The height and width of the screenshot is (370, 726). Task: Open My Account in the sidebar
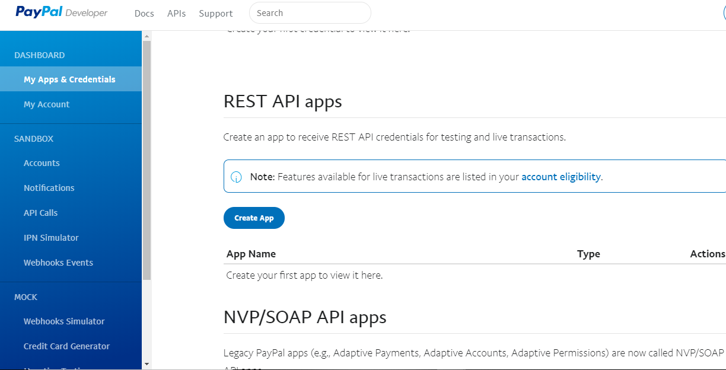point(46,104)
